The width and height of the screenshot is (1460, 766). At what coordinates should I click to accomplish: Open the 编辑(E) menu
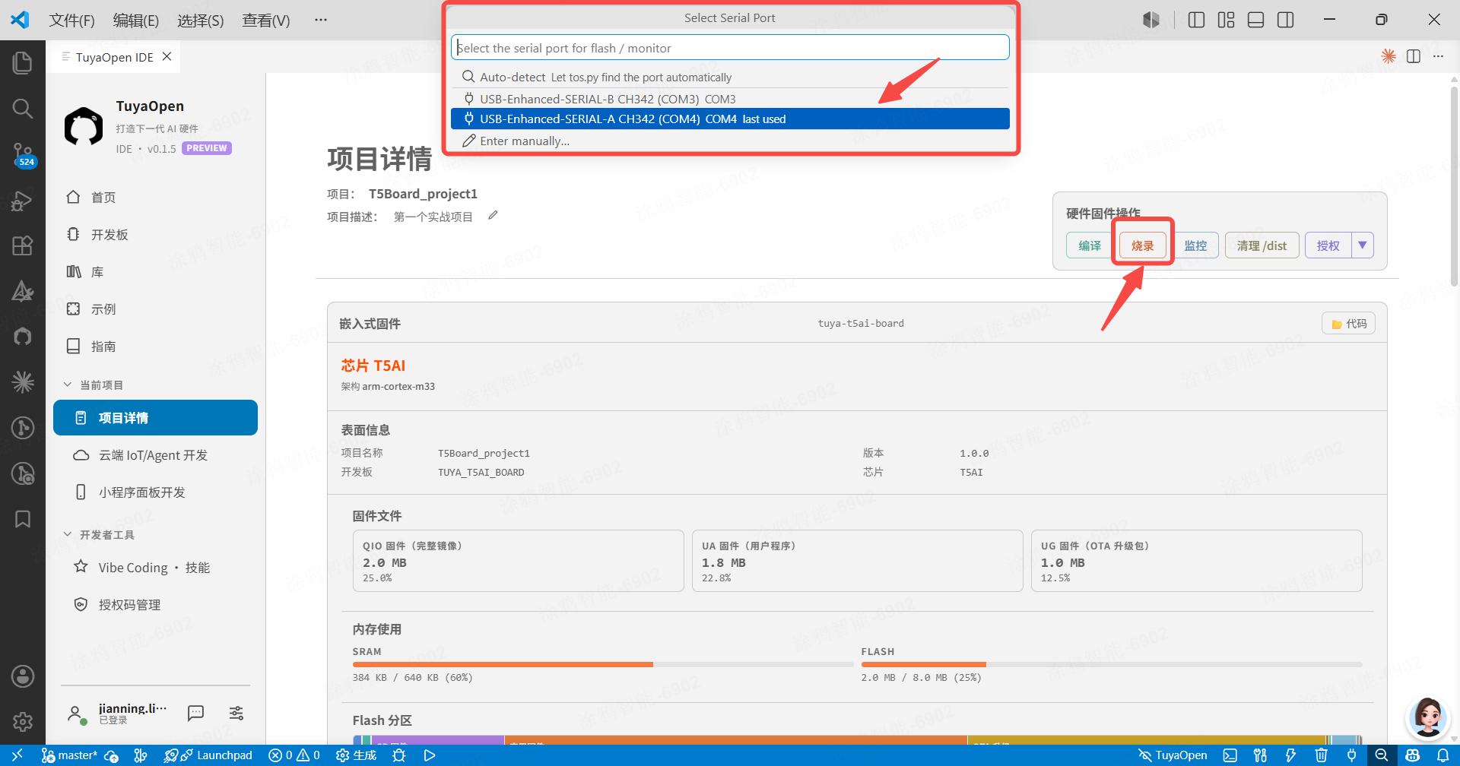click(x=136, y=21)
